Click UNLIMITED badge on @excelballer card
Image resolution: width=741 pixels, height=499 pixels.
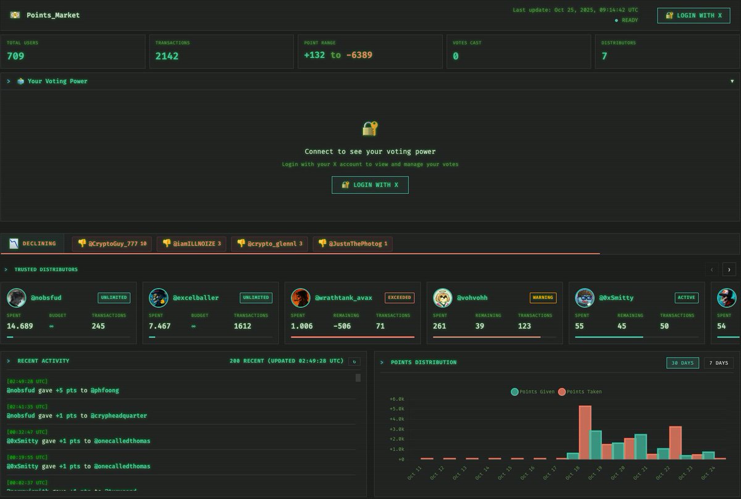[256, 298]
